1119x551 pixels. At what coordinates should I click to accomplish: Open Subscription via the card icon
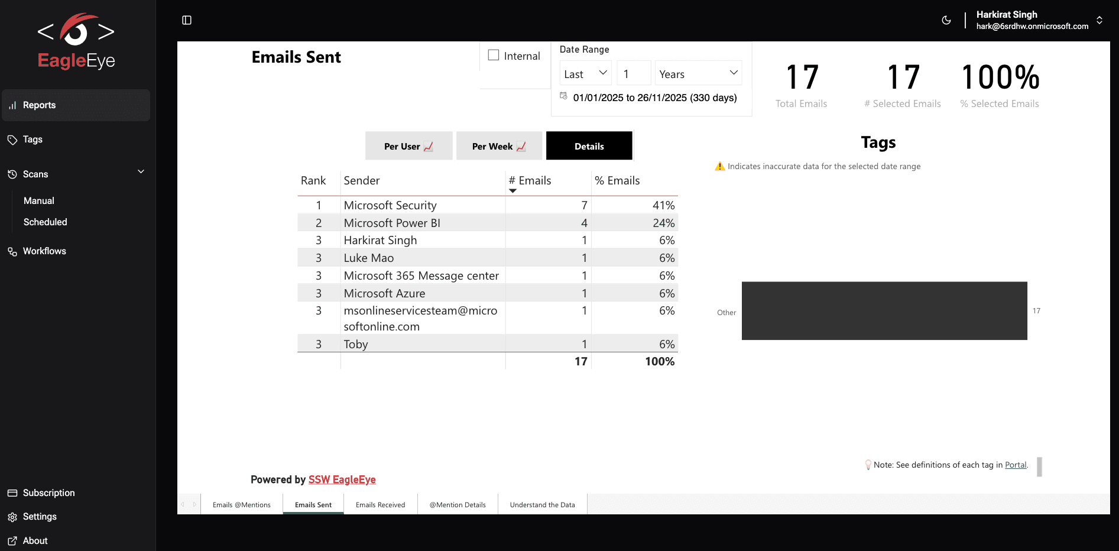coord(13,492)
